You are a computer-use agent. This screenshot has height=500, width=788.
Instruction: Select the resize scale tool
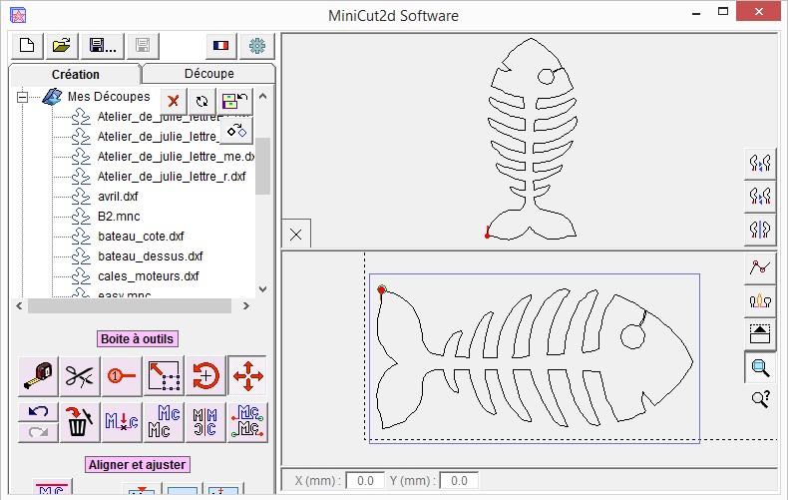tap(164, 376)
